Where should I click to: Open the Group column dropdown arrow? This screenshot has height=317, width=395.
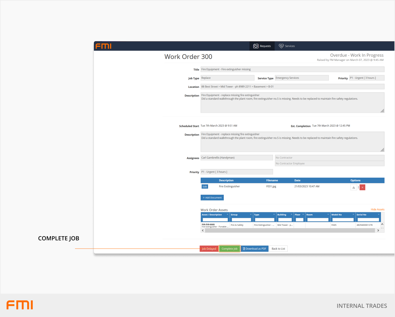(251, 215)
